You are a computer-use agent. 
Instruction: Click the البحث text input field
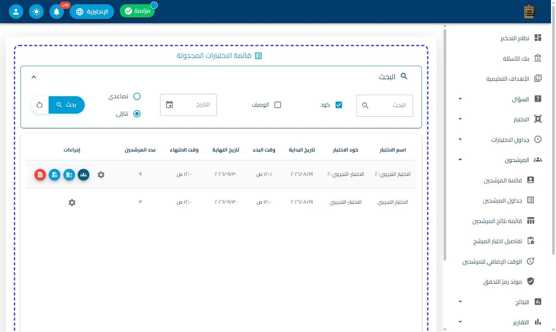click(384, 106)
